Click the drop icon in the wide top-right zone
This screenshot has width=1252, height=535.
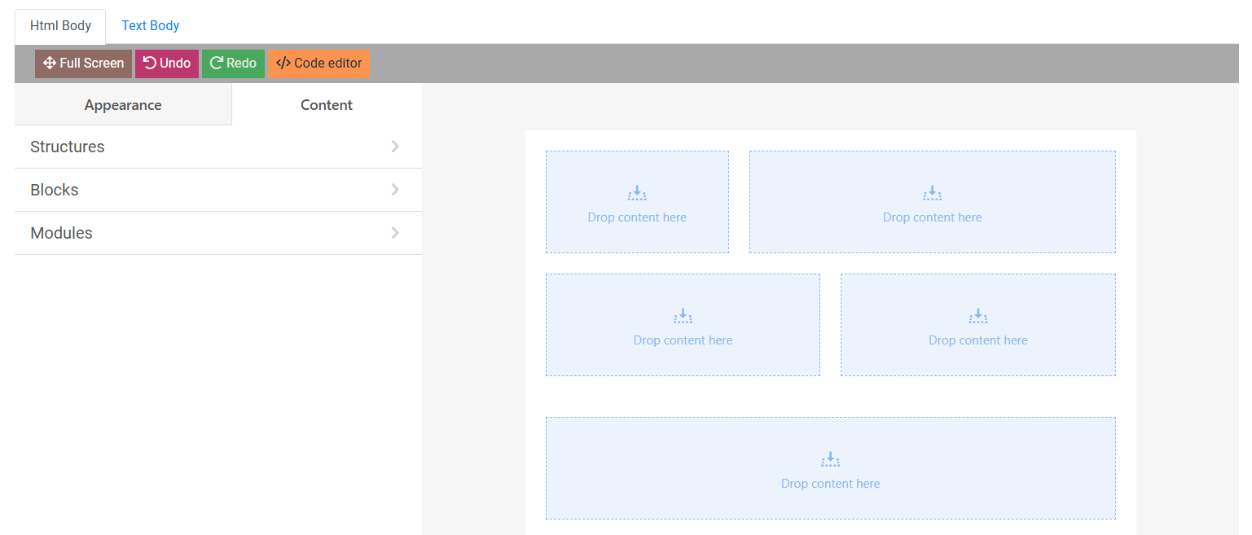(932, 193)
